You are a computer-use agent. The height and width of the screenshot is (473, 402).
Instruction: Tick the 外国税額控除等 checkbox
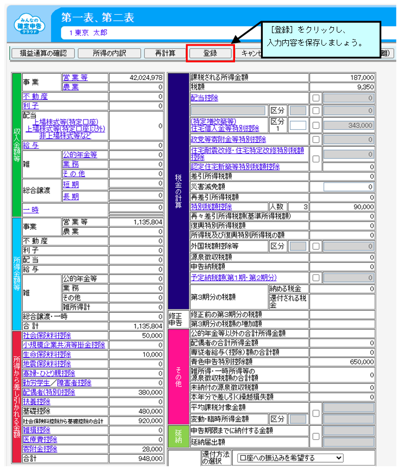(x=316, y=246)
